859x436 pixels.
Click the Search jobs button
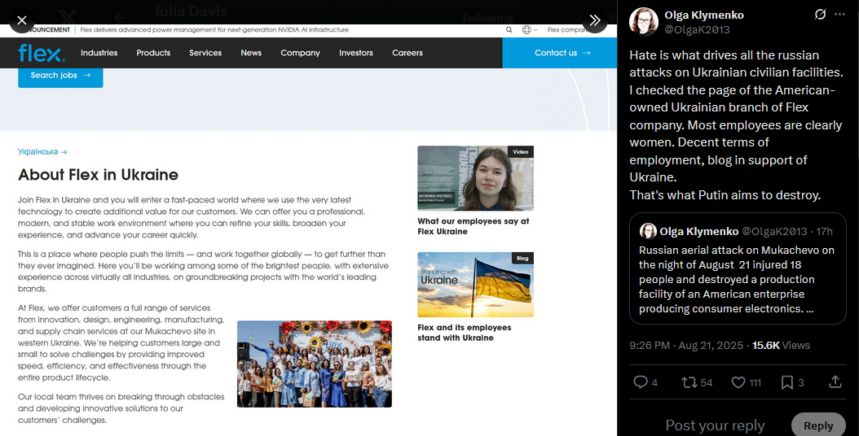(x=61, y=76)
